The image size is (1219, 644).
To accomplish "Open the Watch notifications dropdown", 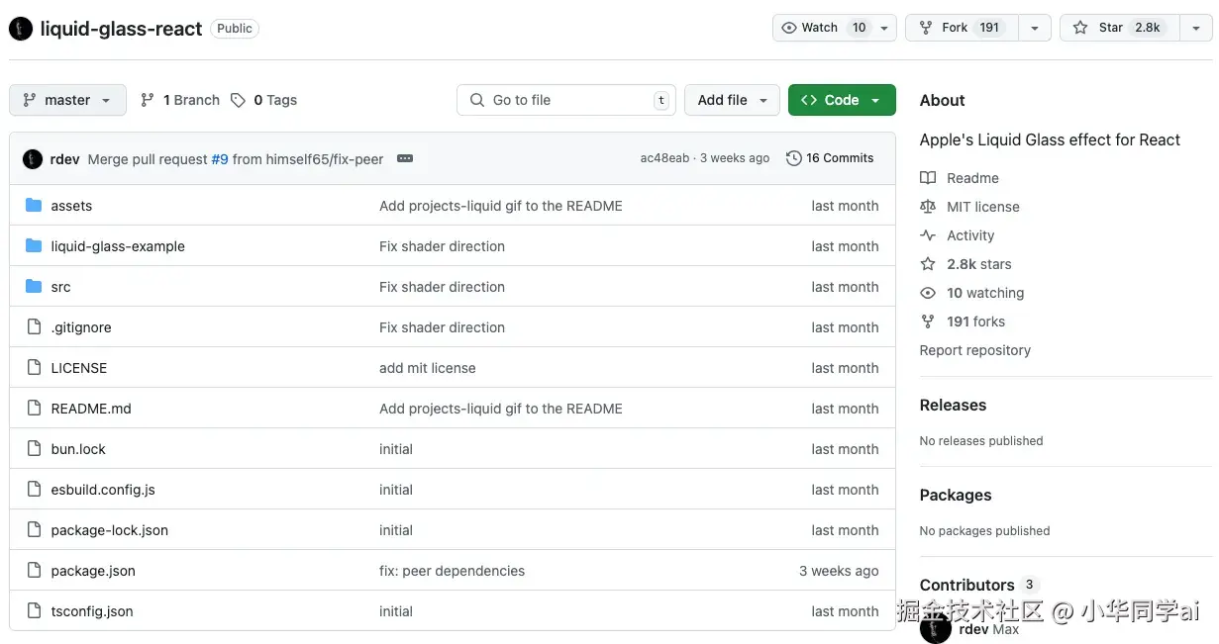I will [x=835, y=28].
